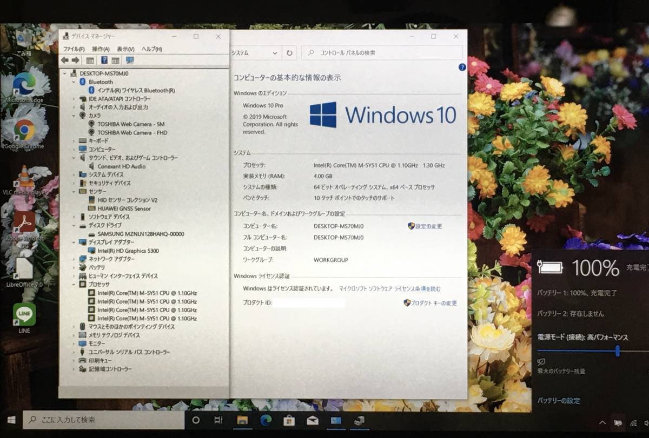Viewport: 649px width, 438px height.
Task: Open Microsoft Store from taskbar
Action: tap(289, 420)
